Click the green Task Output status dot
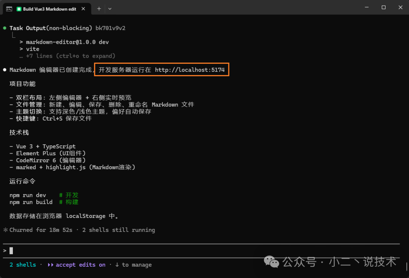The width and height of the screenshot is (409, 278). click(5, 28)
